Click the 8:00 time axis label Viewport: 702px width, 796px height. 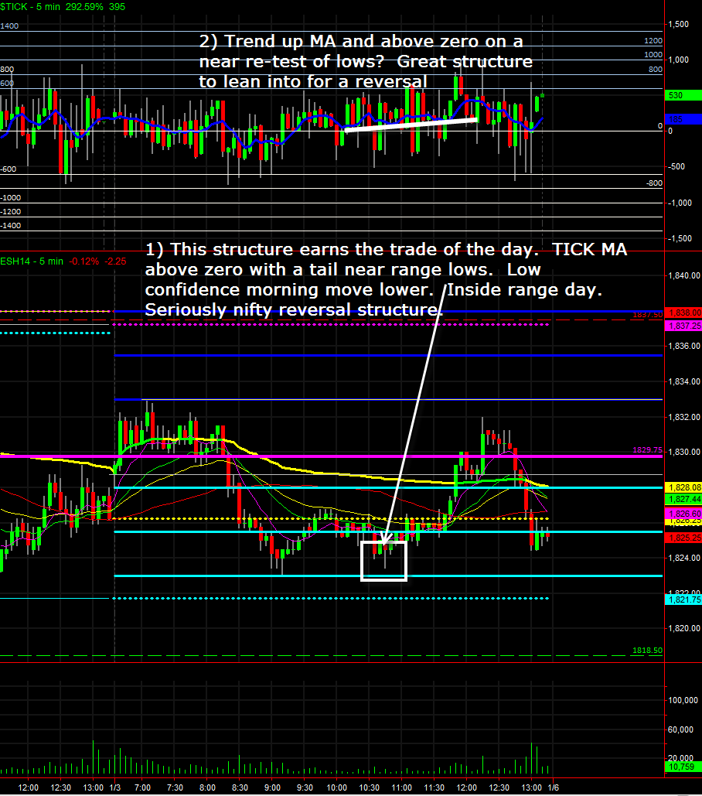[x=207, y=787]
